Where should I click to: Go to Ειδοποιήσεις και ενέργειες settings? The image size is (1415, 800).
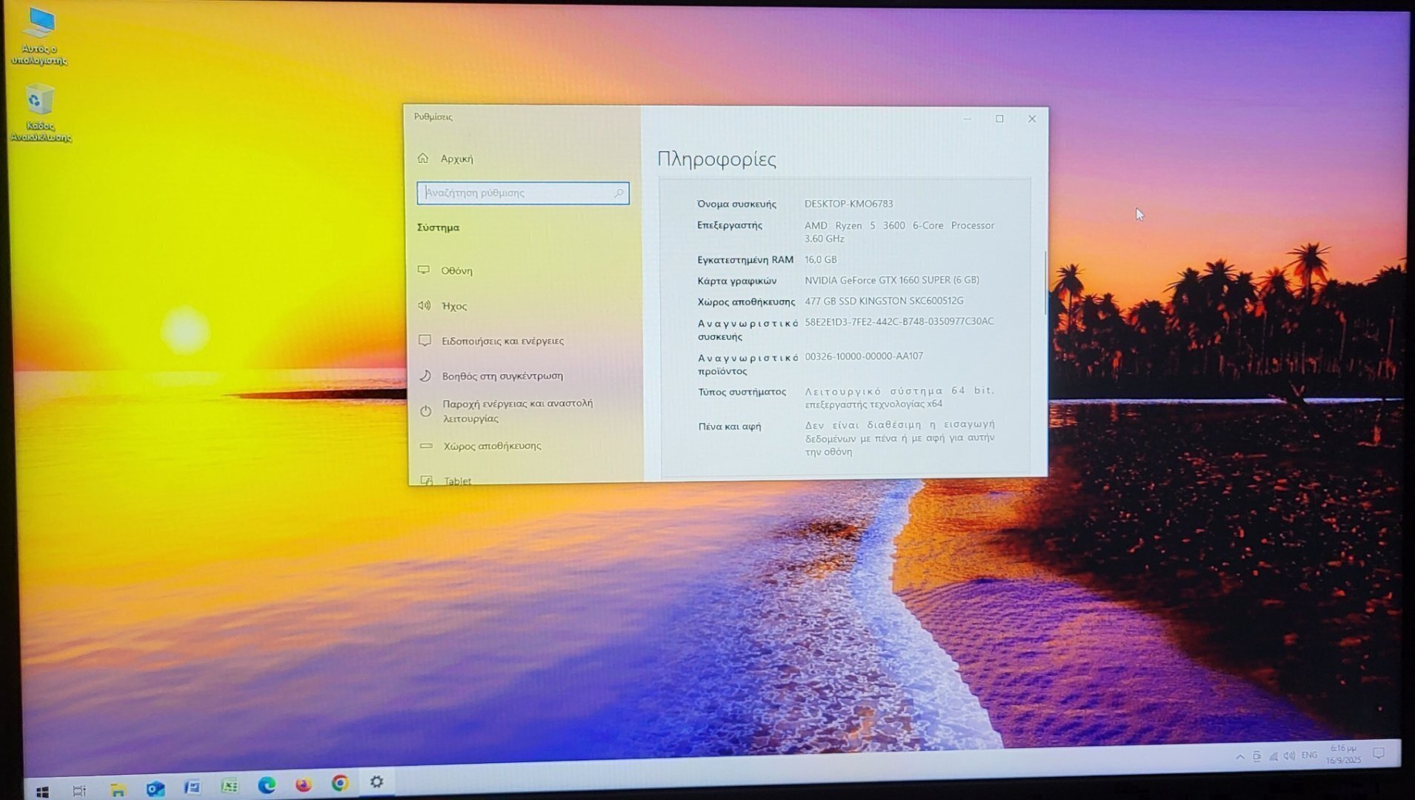click(502, 341)
